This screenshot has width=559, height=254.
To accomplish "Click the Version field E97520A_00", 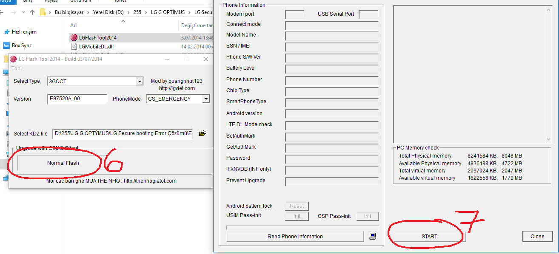I will (x=77, y=99).
